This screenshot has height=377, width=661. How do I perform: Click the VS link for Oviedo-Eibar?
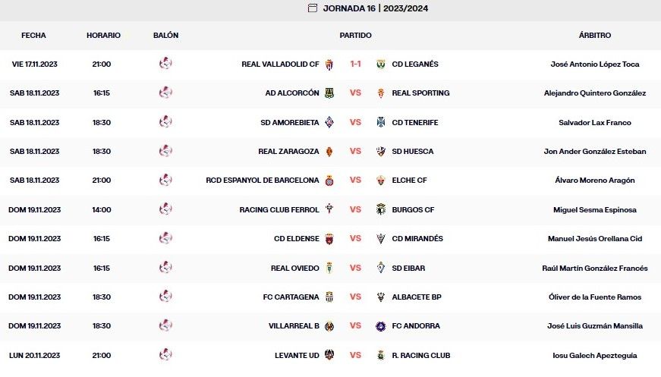pos(355,268)
